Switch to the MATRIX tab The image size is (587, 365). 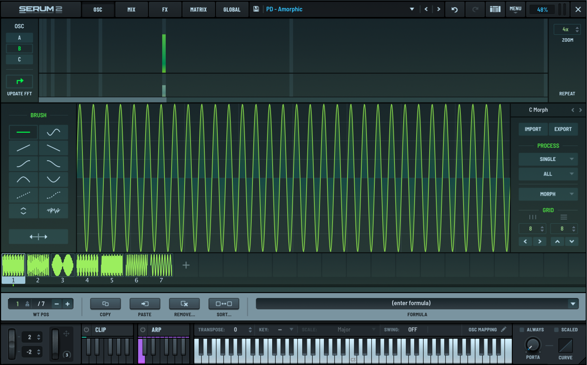pos(198,9)
